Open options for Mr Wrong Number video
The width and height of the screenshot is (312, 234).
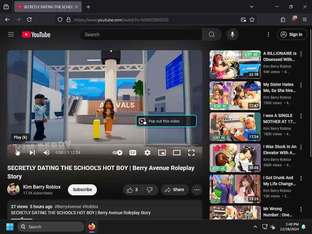coord(301,209)
